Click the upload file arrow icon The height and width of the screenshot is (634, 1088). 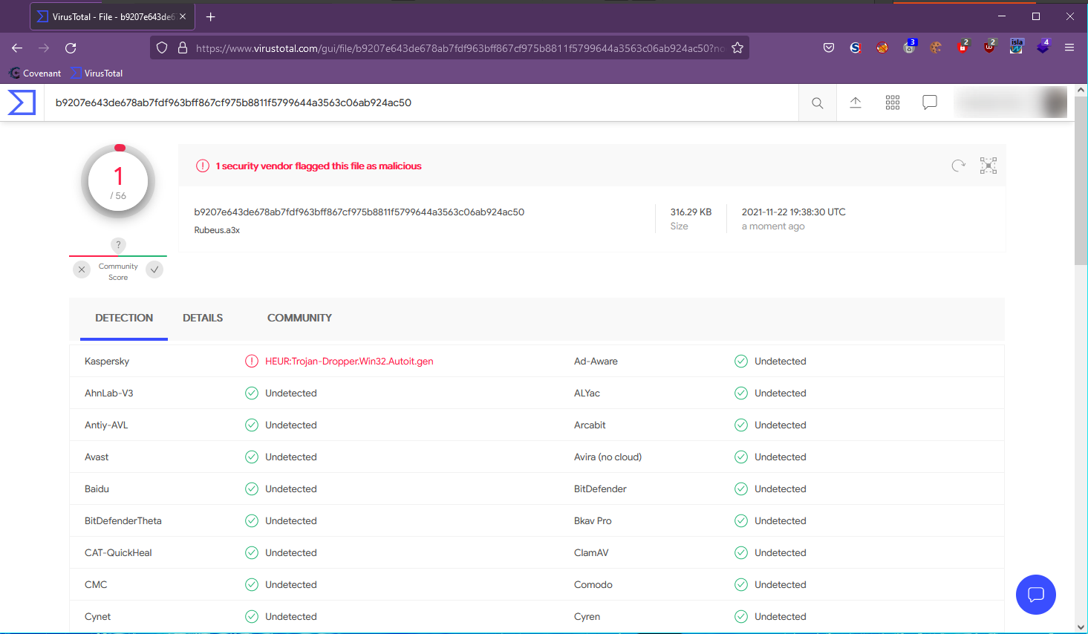856,102
